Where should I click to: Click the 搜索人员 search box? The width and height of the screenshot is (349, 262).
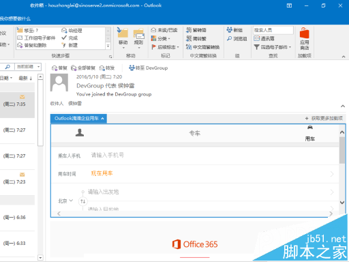(x=273, y=30)
